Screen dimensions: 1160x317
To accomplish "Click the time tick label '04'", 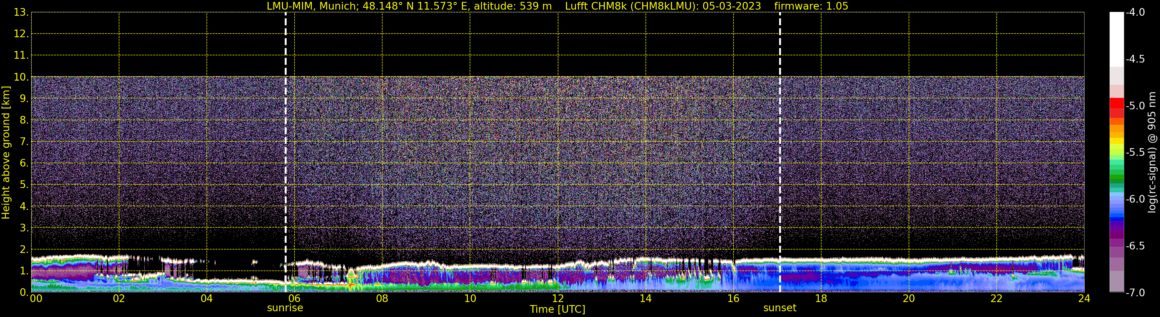I will (207, 298).
